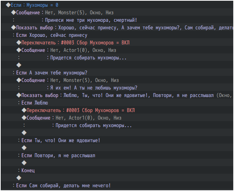Click the diamond before "Показать выбор : Люблю" line
The height and width of the screenshot is (191, 234).
point(19,95)
